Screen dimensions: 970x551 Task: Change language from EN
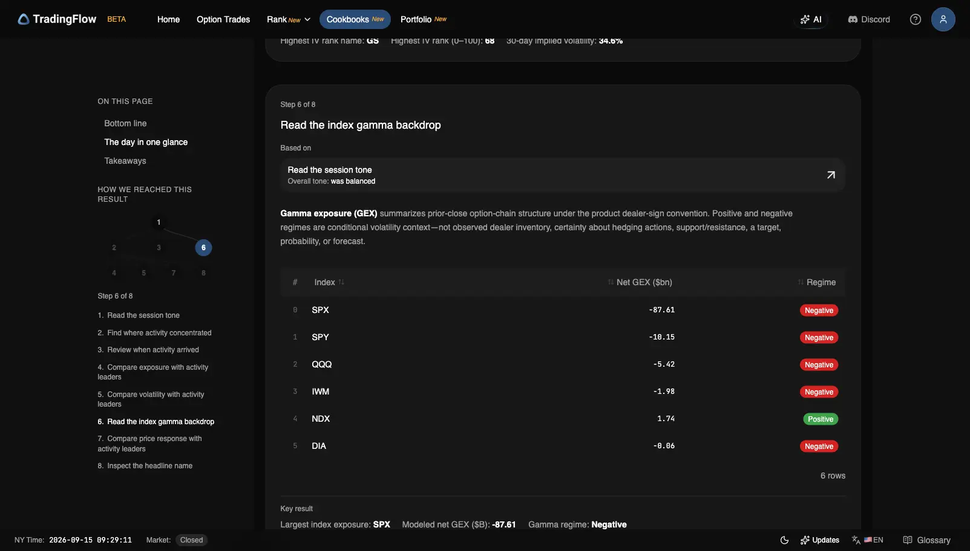pos(868,540)
